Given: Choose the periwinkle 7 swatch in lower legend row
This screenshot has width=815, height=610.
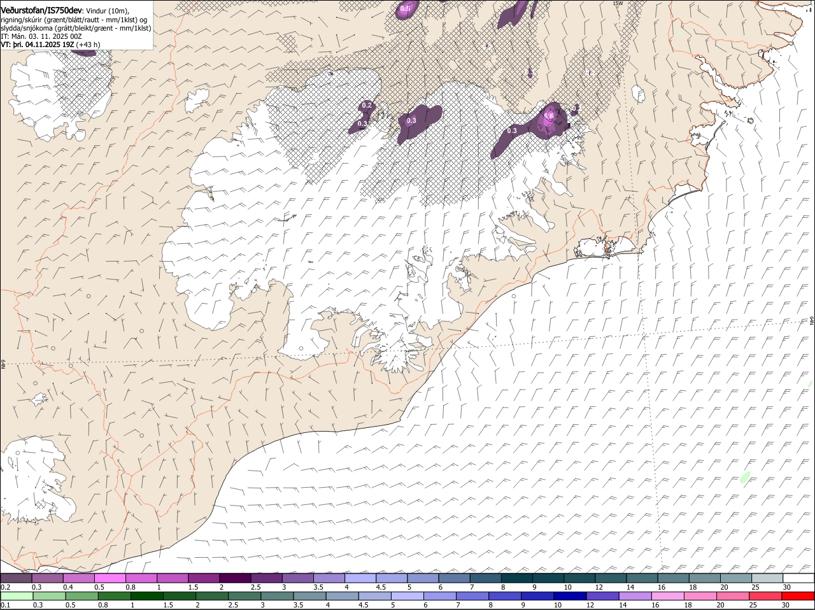Looking at the screenshot, I should click(x=472, y=596).
